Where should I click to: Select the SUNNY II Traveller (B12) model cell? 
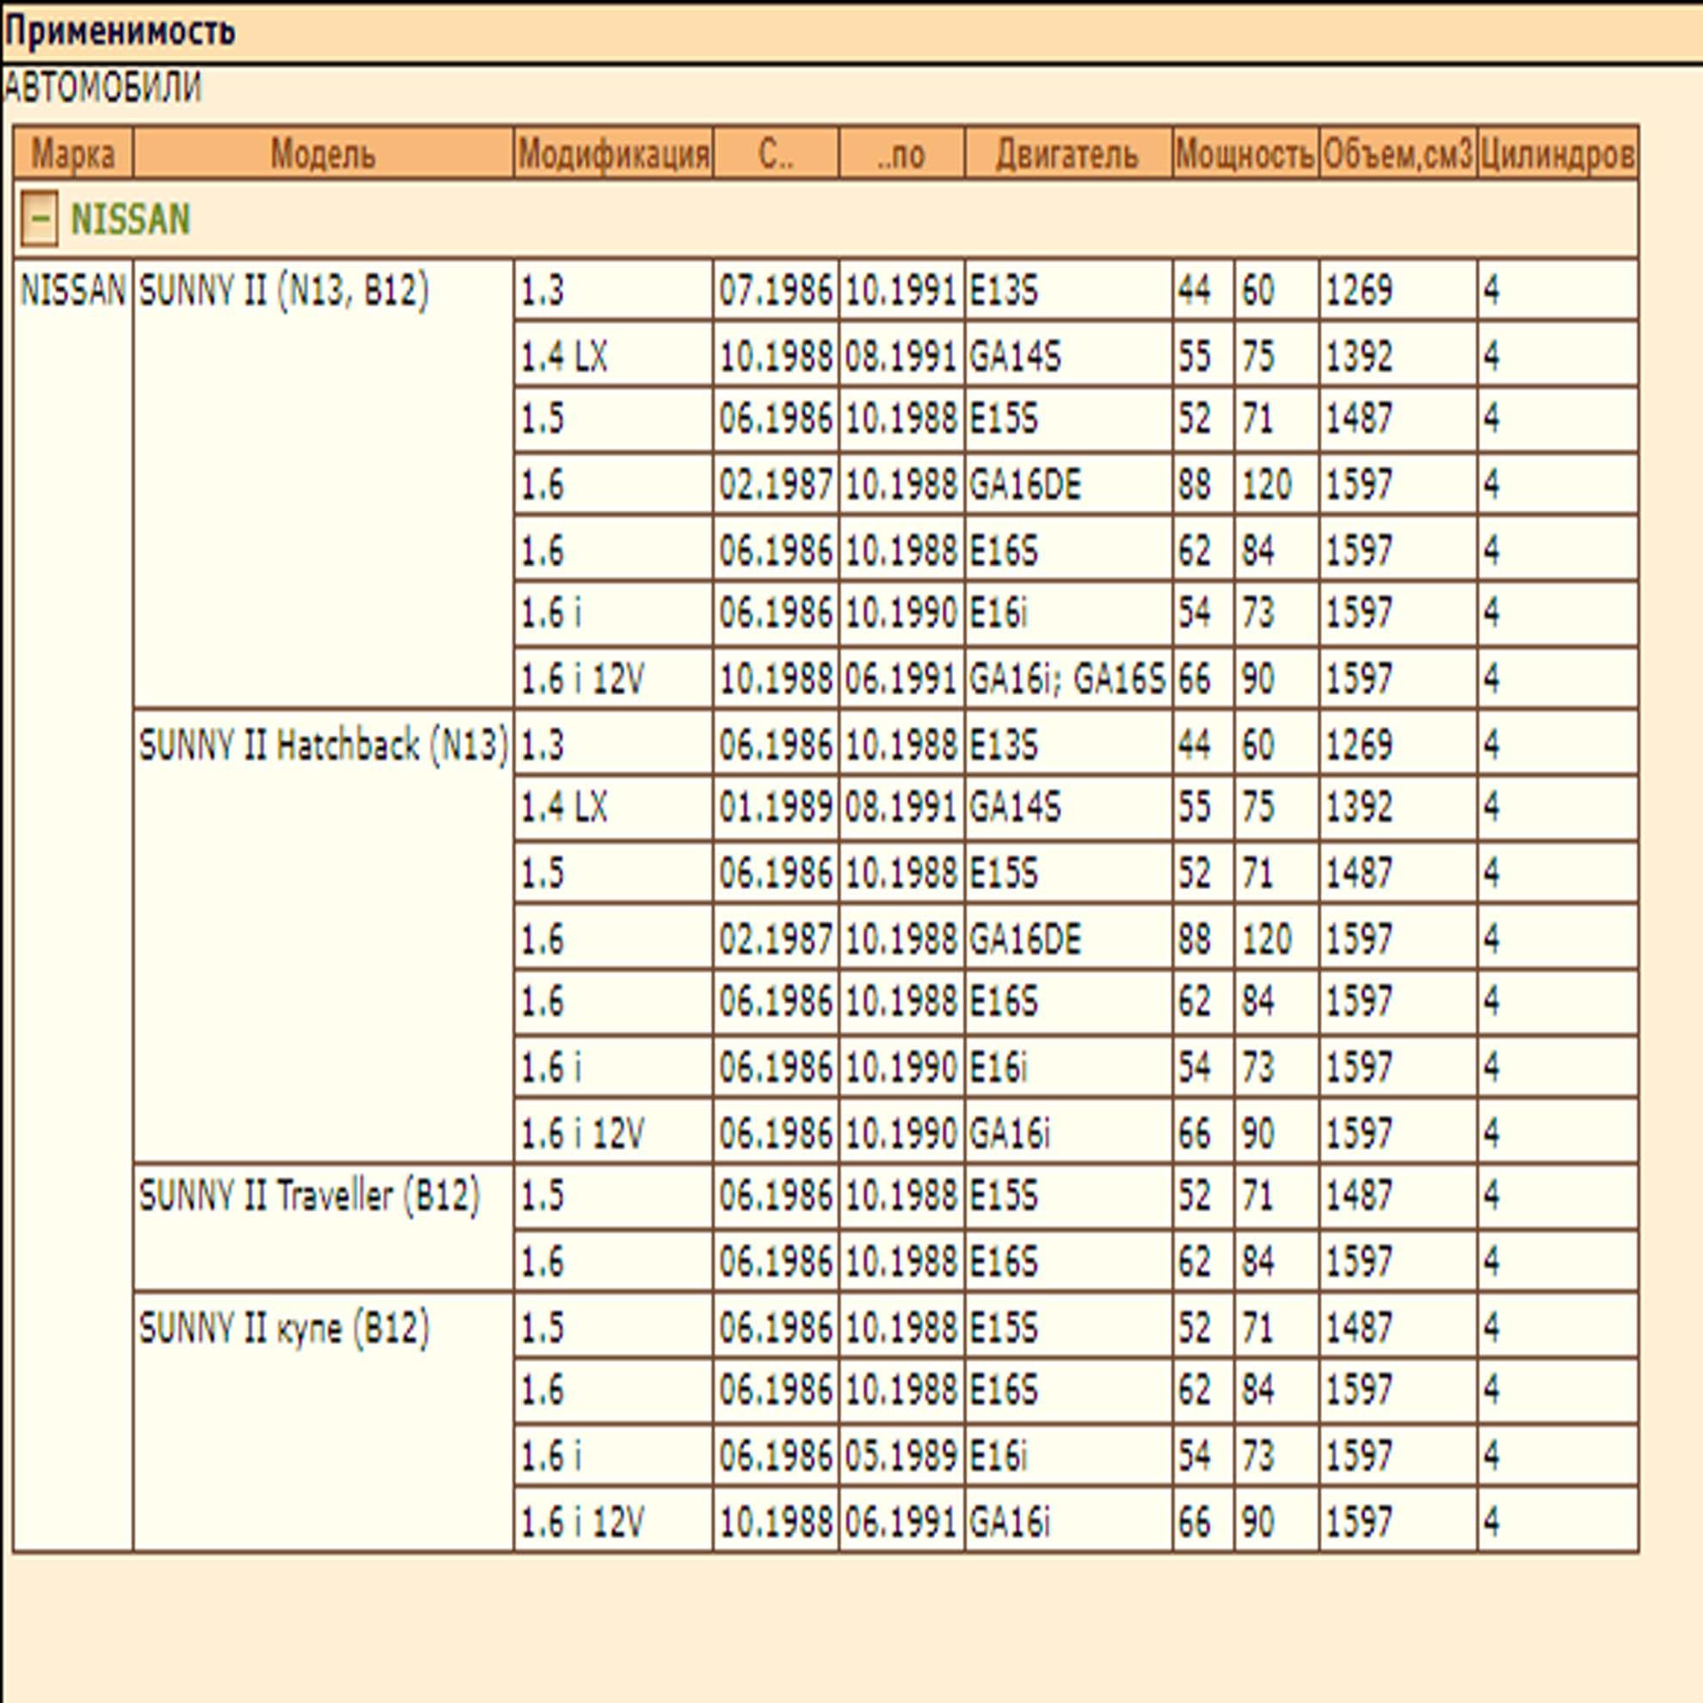click(x=310, y=1196)
